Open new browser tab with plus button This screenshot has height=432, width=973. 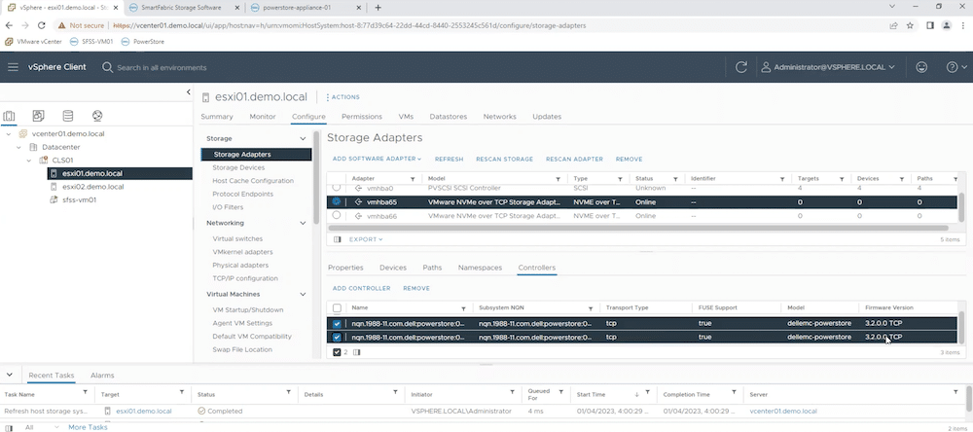(x=378, y=8)
